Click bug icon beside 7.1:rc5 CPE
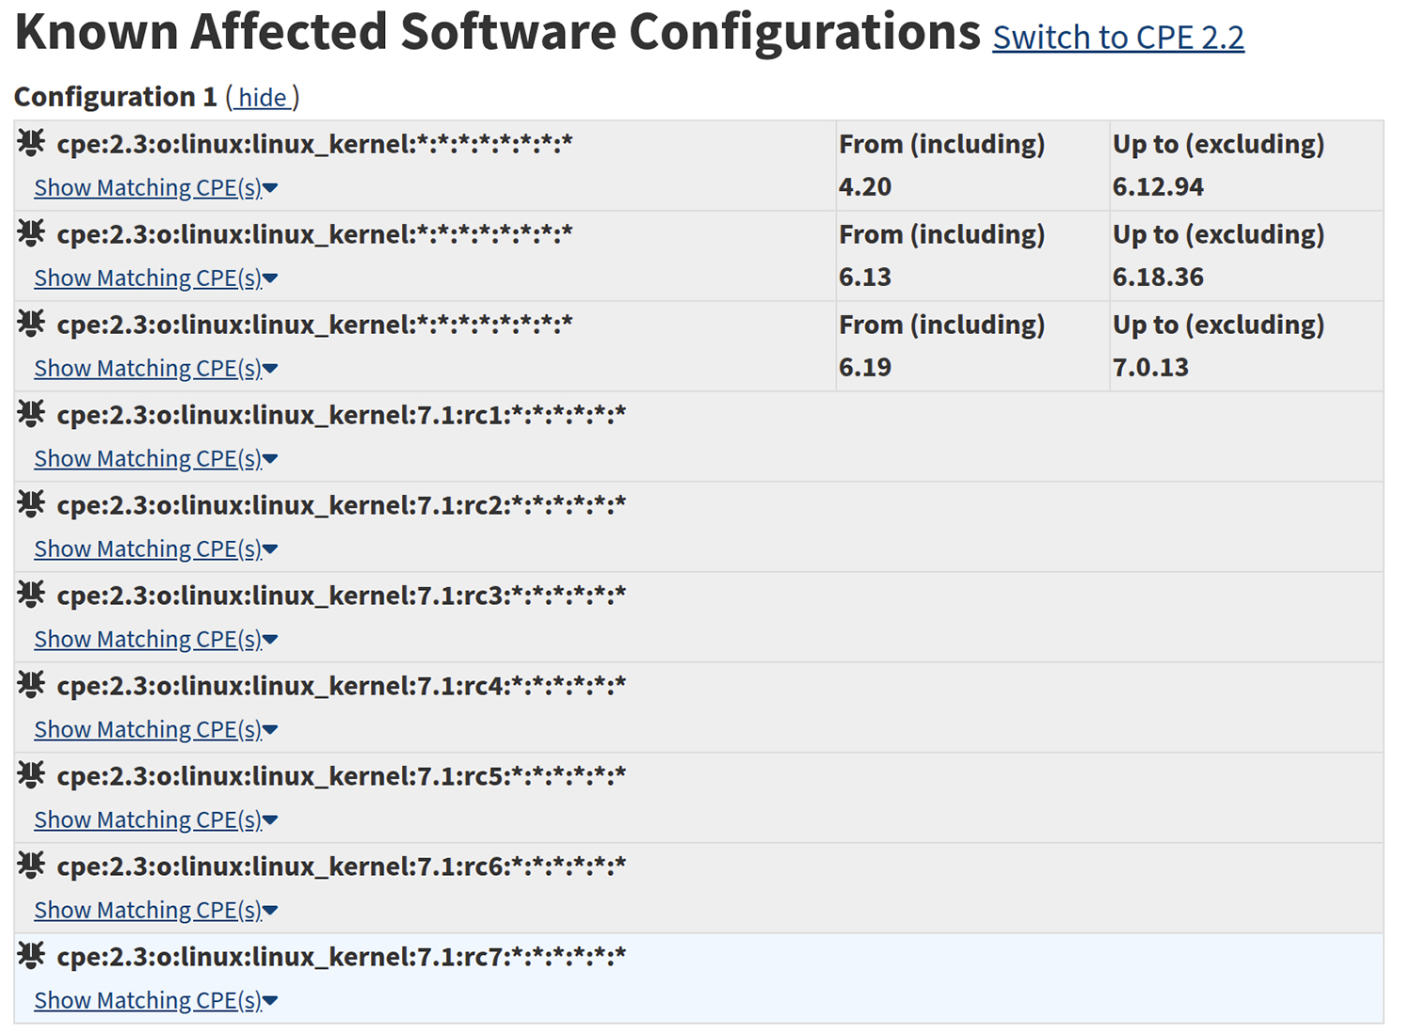 [x=31, y=775]
